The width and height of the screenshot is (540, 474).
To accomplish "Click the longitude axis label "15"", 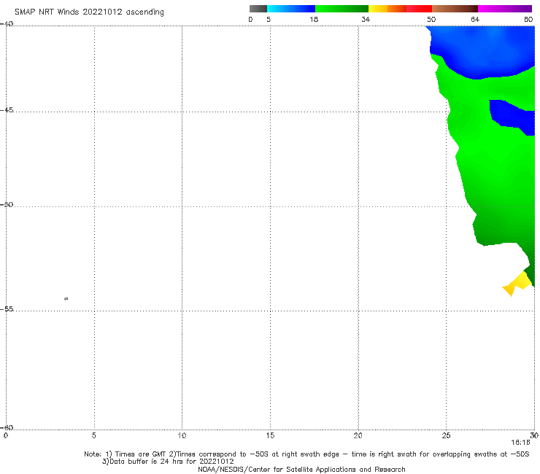I will coord(270,435).
